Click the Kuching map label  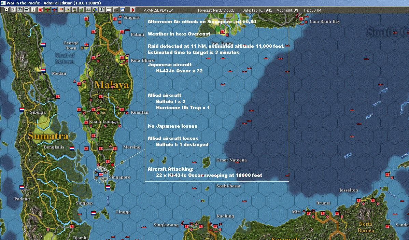225,216
